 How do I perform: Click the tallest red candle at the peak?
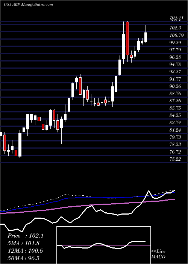pyautogui.click(x=127, y=38)
